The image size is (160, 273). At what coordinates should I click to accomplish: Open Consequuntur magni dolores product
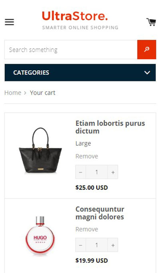coord(100,213)
